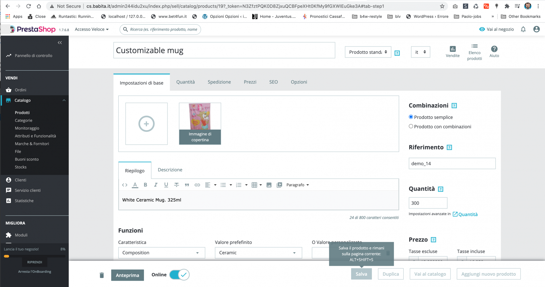Click the RIPRENDI onboarding button

[35, 262]
